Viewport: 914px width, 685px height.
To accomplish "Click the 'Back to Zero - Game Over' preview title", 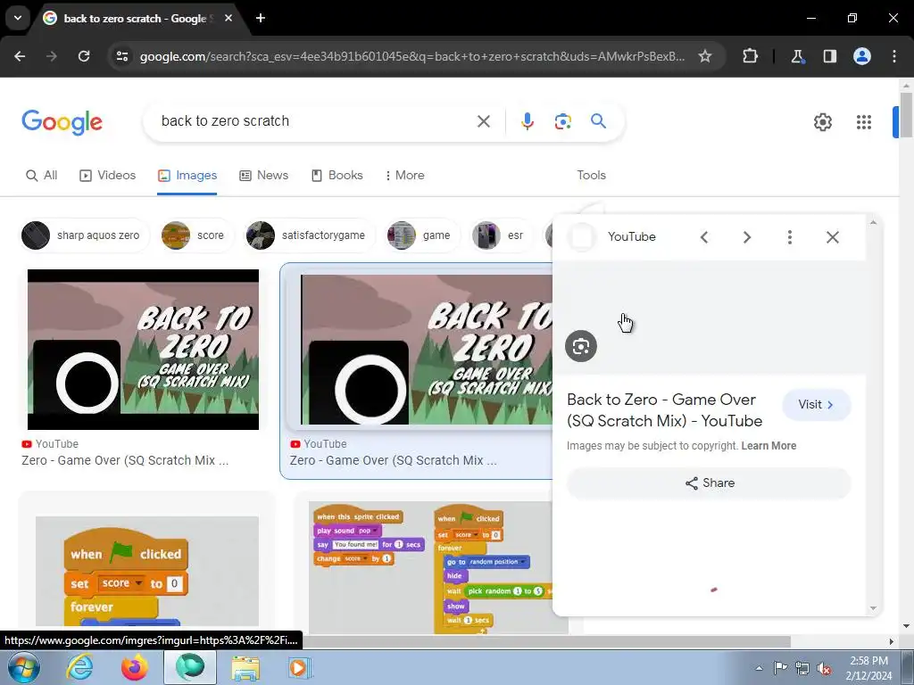I will tap(664, 410).
